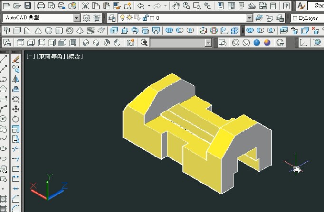Open the Redo history dropdown arrow
This screenshot has height=212, width=324.
(x=165, y=6)
